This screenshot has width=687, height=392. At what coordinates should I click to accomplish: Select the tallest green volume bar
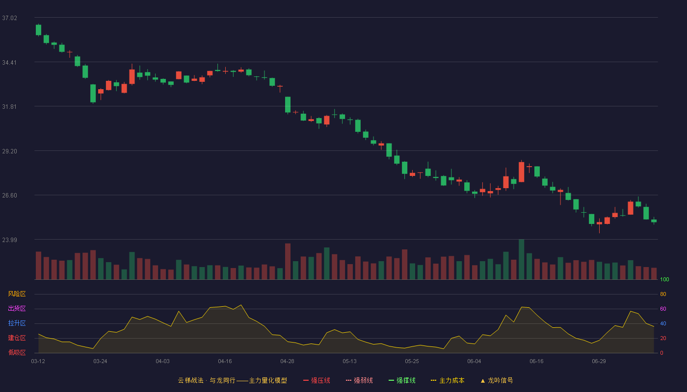click(521, 259)
